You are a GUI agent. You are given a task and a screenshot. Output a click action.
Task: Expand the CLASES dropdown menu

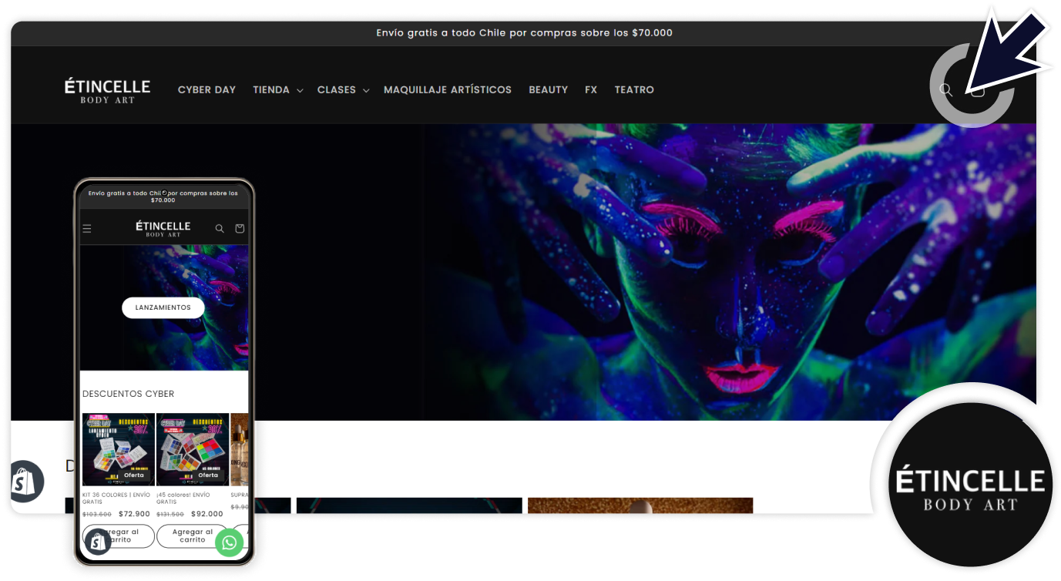point(343,90)
